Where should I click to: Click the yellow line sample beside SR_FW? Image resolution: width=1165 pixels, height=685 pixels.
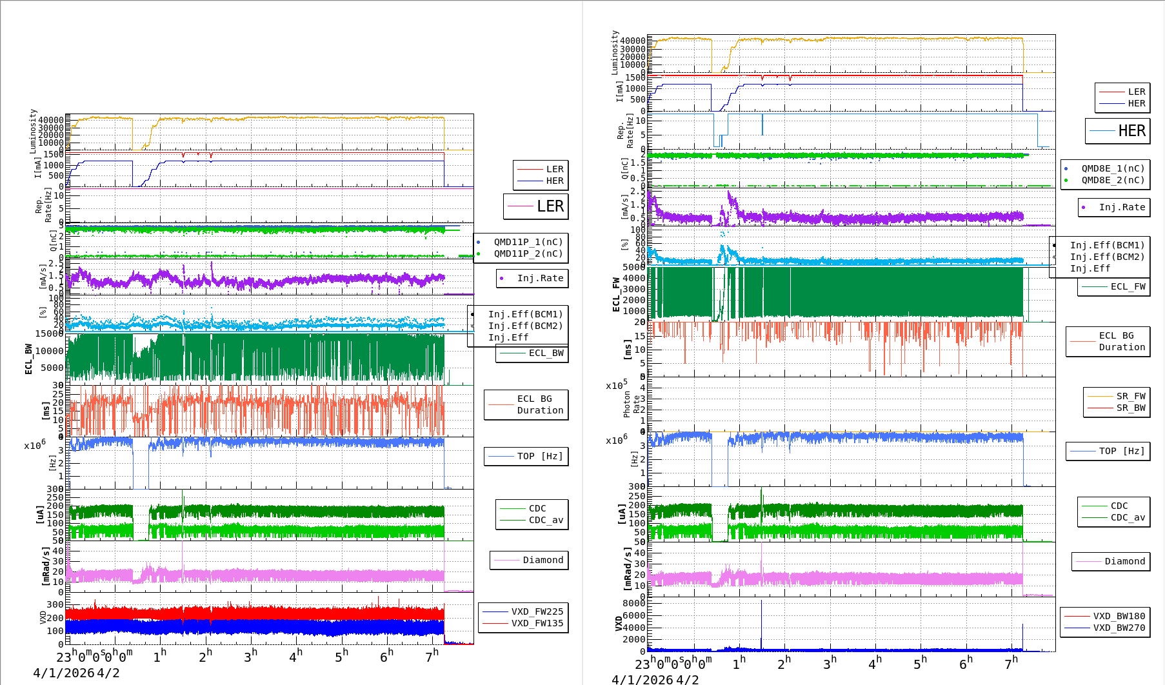point(1100,396)
